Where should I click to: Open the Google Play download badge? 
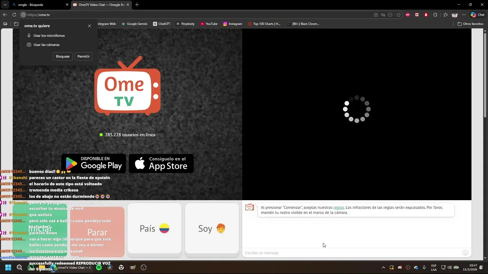click(x=93, y=163)
